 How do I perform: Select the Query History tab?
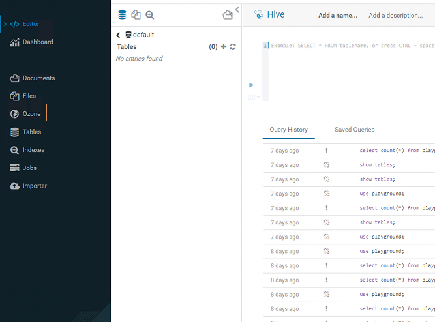[289, 130]
